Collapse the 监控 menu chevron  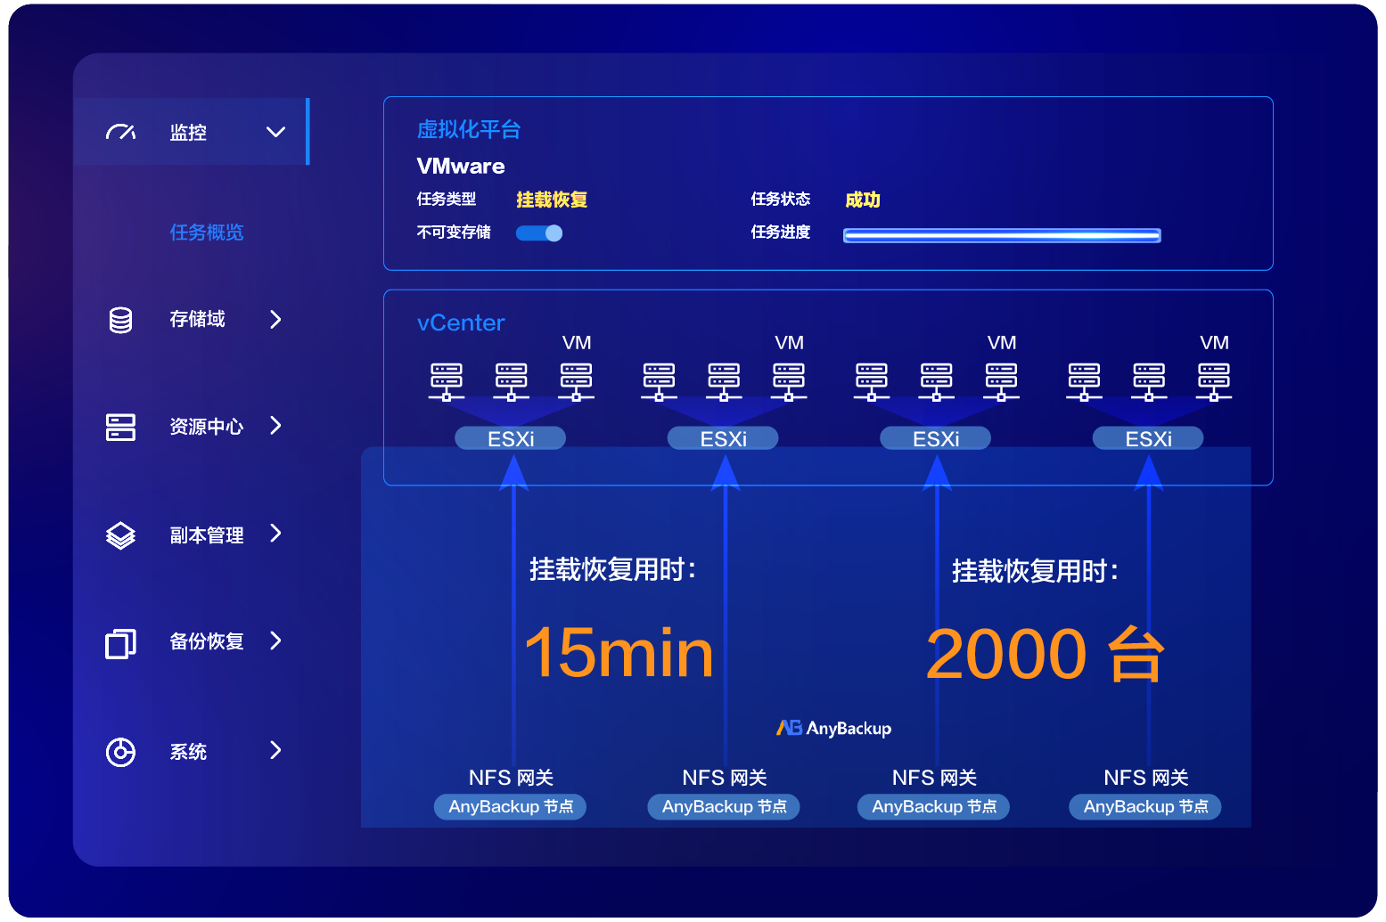275,132
